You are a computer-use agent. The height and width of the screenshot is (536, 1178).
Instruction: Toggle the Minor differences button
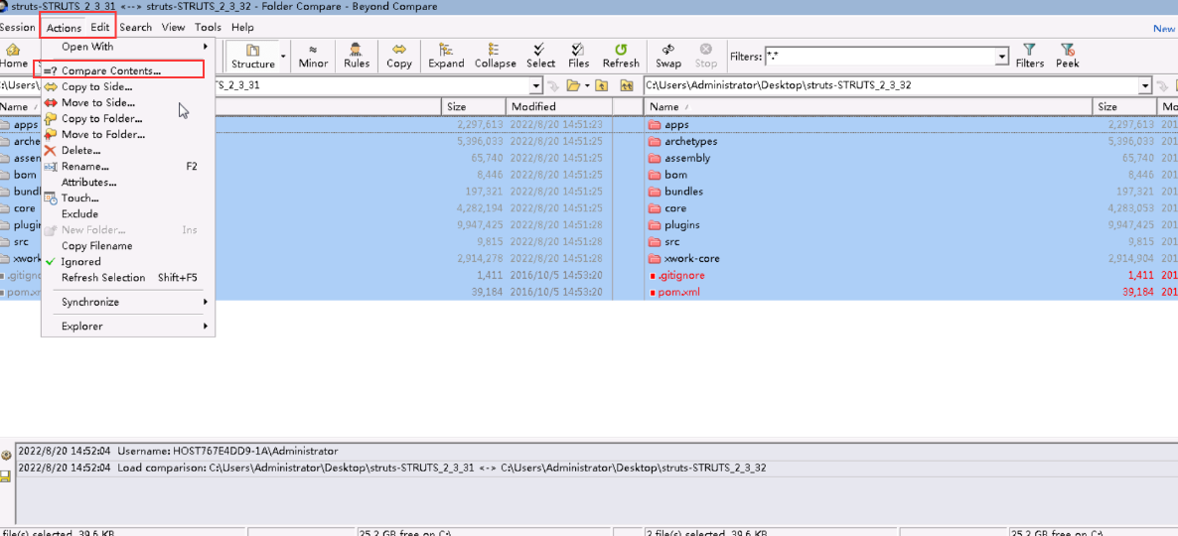click(x=313, y=56)
